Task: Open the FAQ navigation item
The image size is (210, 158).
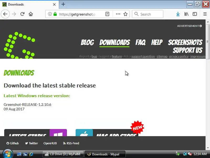Action: click(x=140, y=42)
